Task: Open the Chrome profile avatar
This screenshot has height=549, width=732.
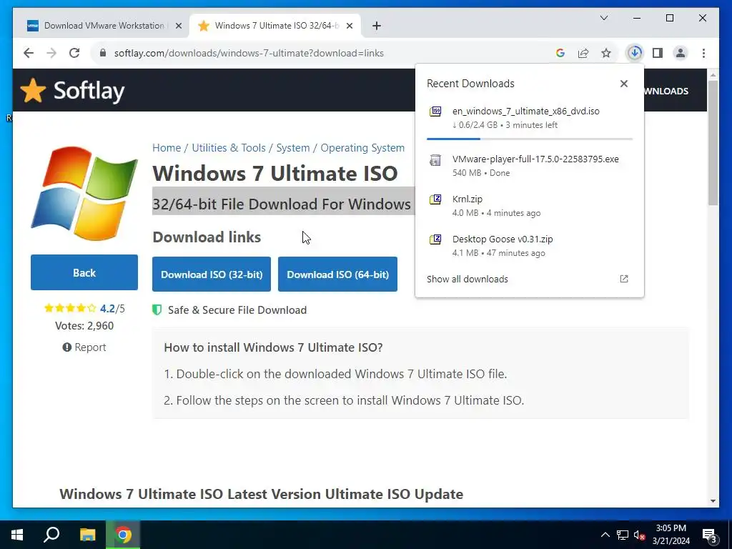Action: (681, 53)
